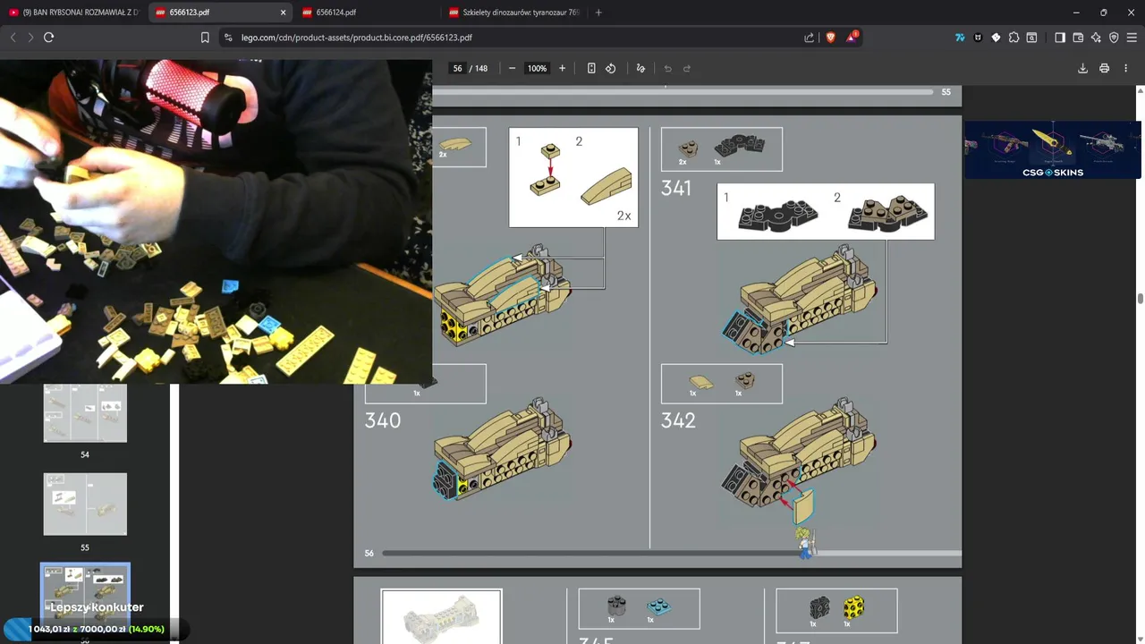The width and height of the screenshot is (1145, 644).
Task: Bookmark this page
Action: [205, 38]
